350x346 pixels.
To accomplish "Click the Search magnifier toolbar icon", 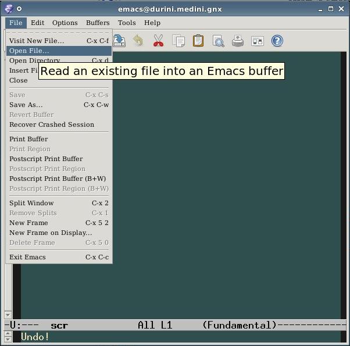I will pyautogui.click(x=218, y=41).
